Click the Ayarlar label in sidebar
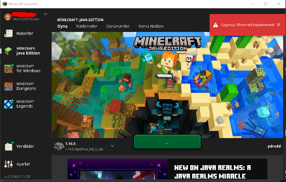Viewport: 286px width, 182px height. 23,164
